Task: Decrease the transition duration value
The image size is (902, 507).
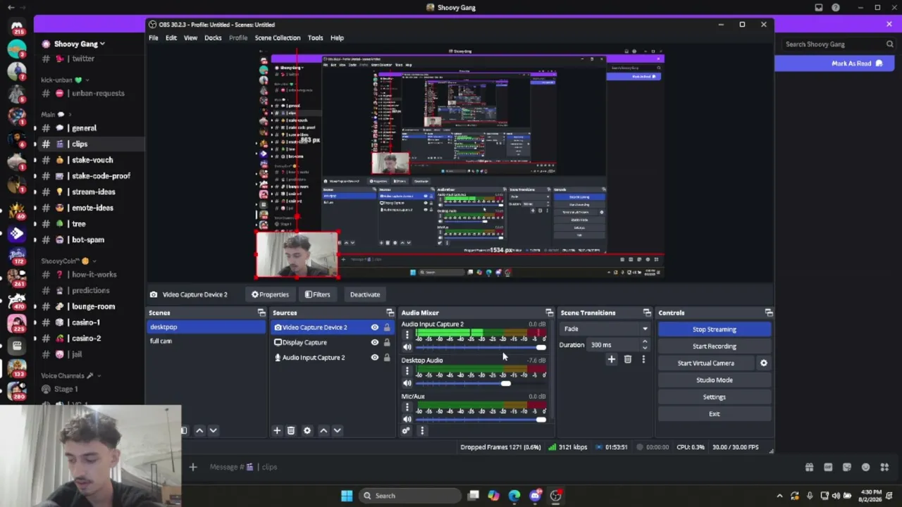Action: 645,348
